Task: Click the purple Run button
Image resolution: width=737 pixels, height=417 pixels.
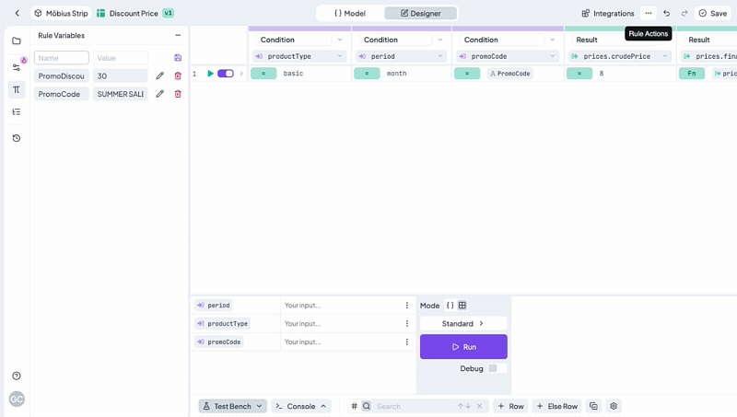Action: [x=463, y=347]
